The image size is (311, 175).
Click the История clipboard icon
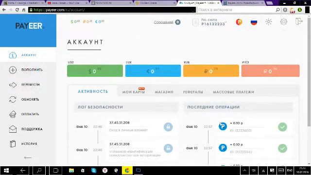(x=13, y=144)
